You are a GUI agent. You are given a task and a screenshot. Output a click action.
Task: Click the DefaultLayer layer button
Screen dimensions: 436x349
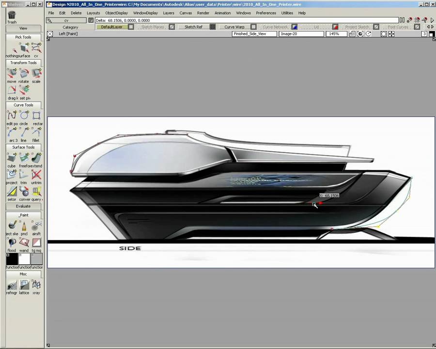click(112, 27)
